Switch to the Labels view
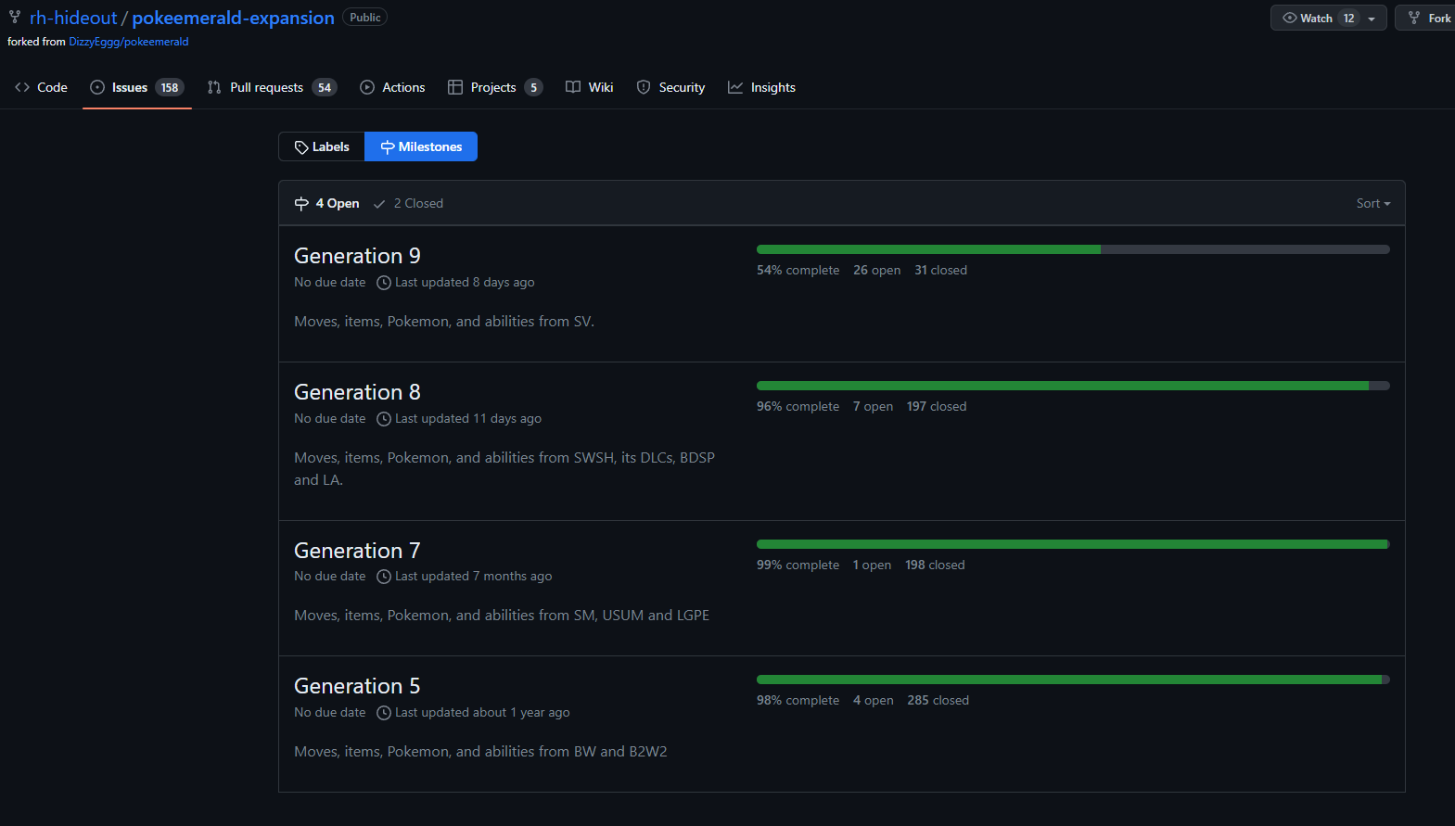Screen dimensions: 1455x826 coord(322,146)
